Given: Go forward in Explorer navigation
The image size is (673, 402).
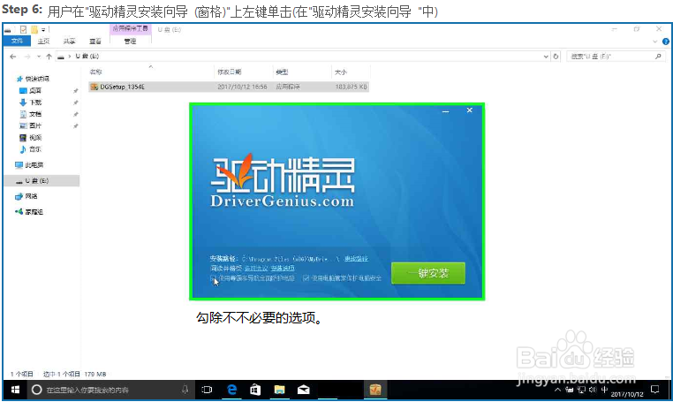Looking at the screenshot, I should (27, 57).
